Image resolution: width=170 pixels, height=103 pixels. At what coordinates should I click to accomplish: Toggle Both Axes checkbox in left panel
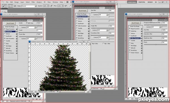point(27,23)
